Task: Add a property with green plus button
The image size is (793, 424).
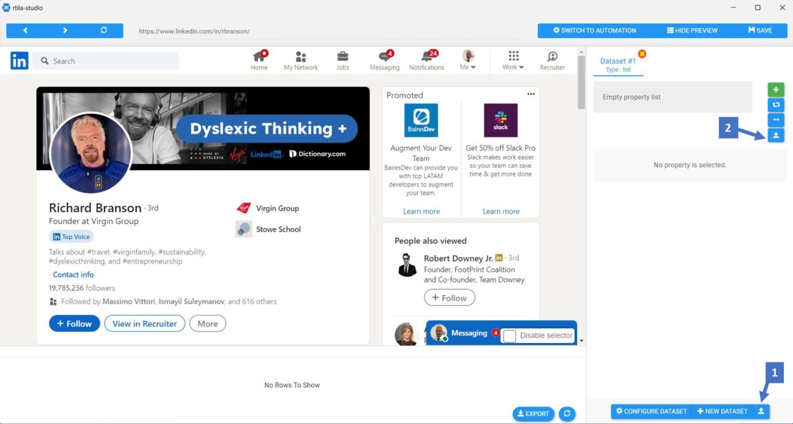Action: [x=776, y=90]
